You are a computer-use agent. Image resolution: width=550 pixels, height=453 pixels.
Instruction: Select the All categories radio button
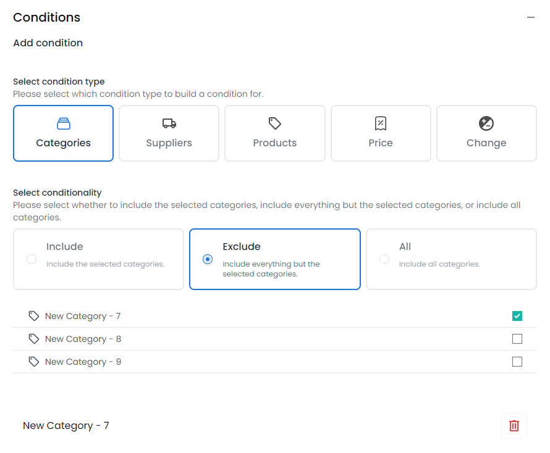(384, 259)
